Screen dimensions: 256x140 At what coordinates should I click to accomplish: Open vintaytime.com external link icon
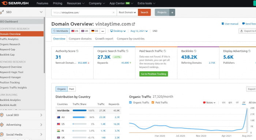point(133,24)
